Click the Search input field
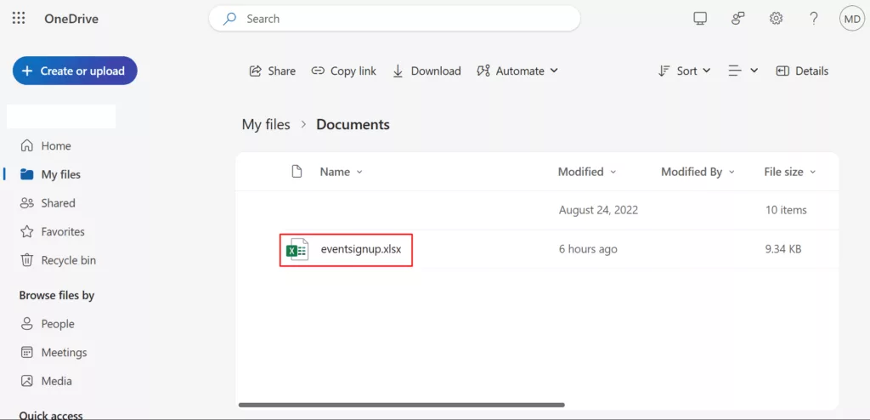 click(394, 19)
